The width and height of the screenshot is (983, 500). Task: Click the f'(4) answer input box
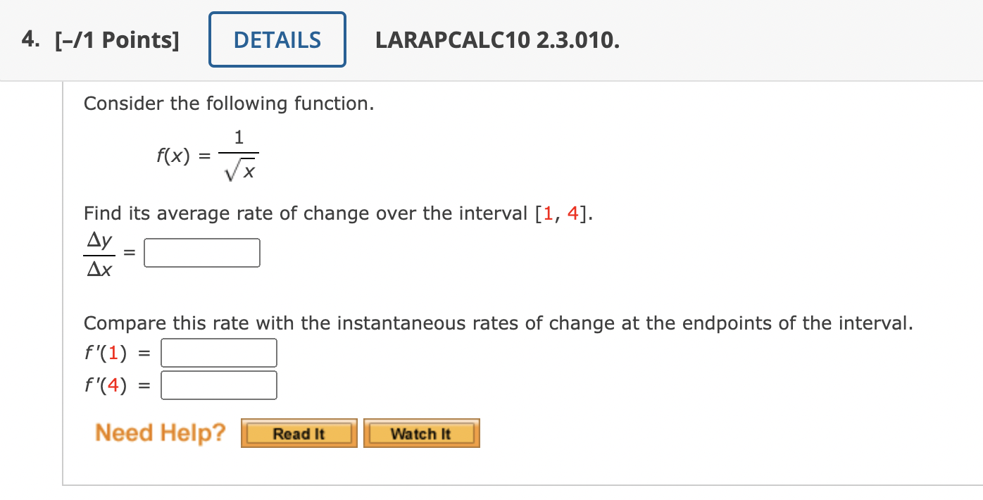click(218, 385)
